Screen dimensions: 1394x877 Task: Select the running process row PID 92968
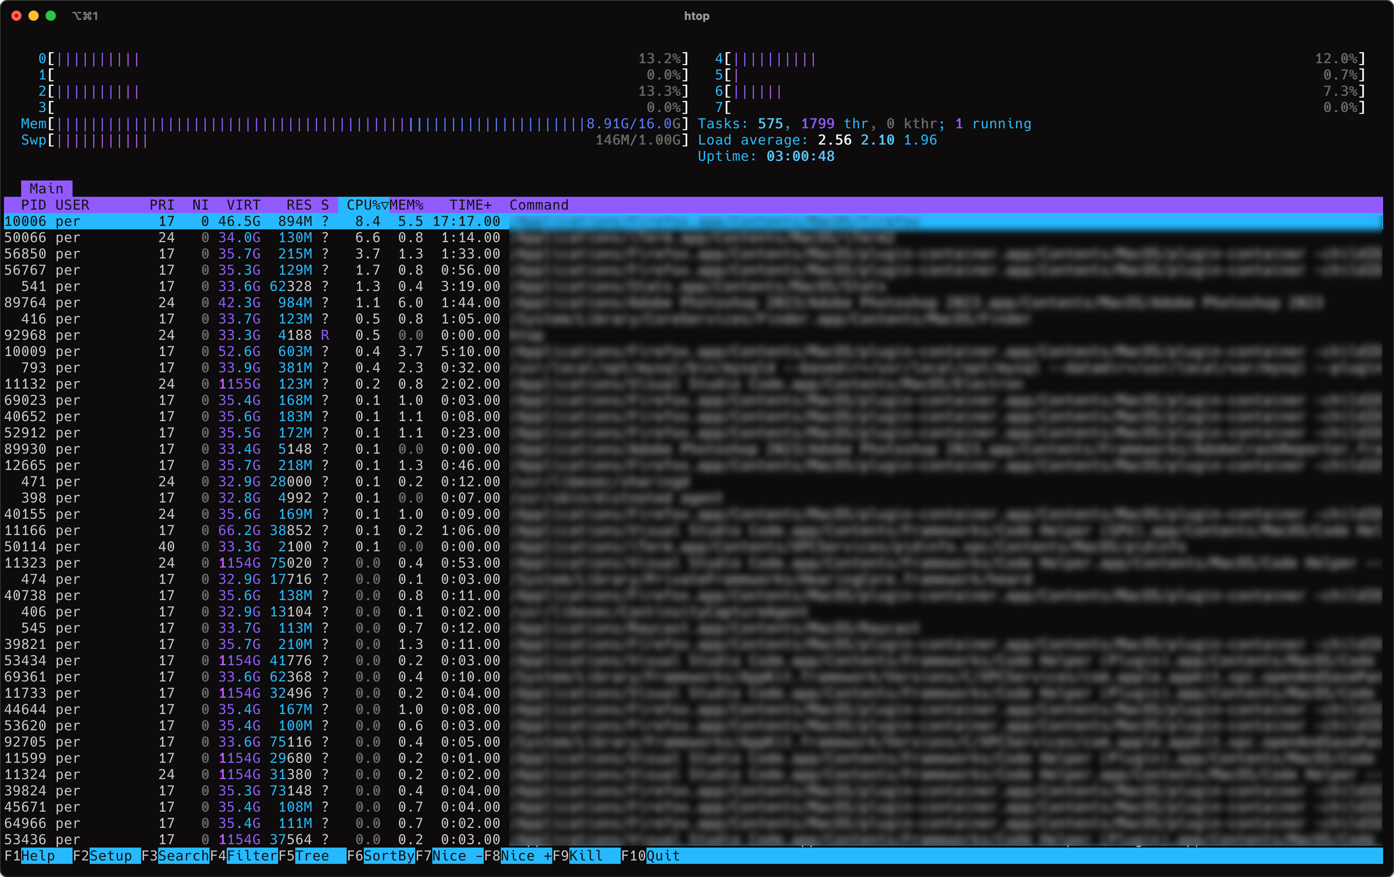click(x=693, y=335)
